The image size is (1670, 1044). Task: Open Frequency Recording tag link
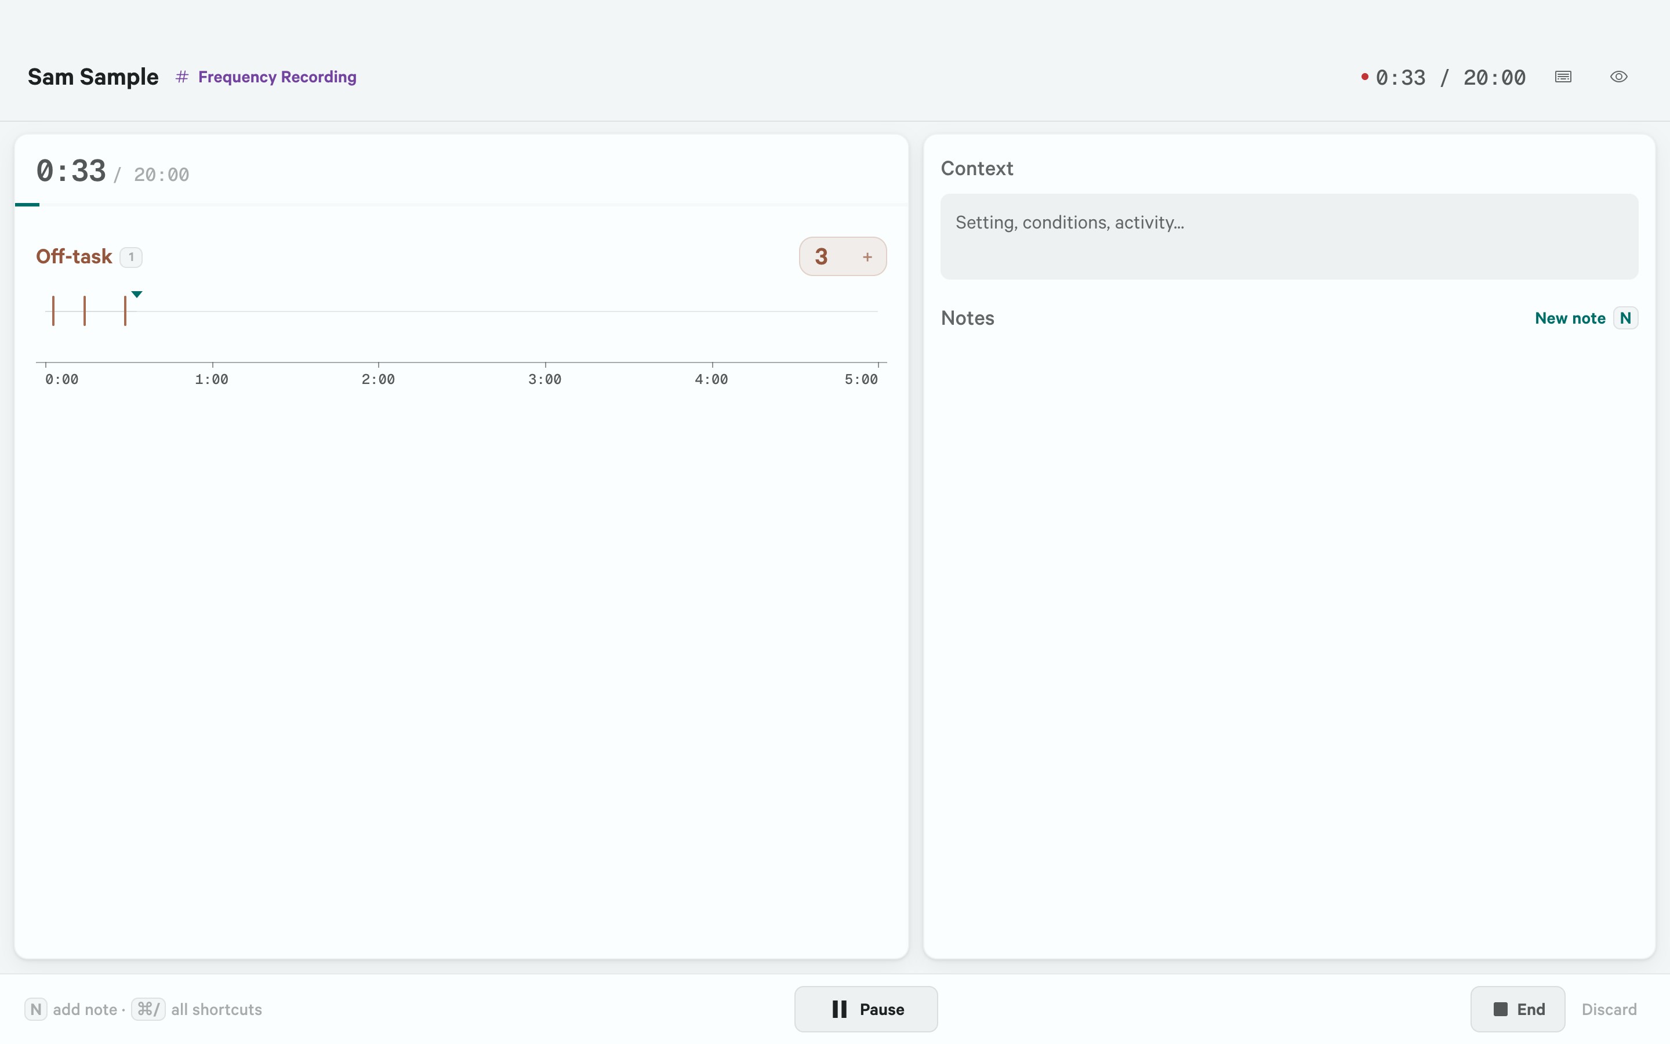(x=277, y=77)
